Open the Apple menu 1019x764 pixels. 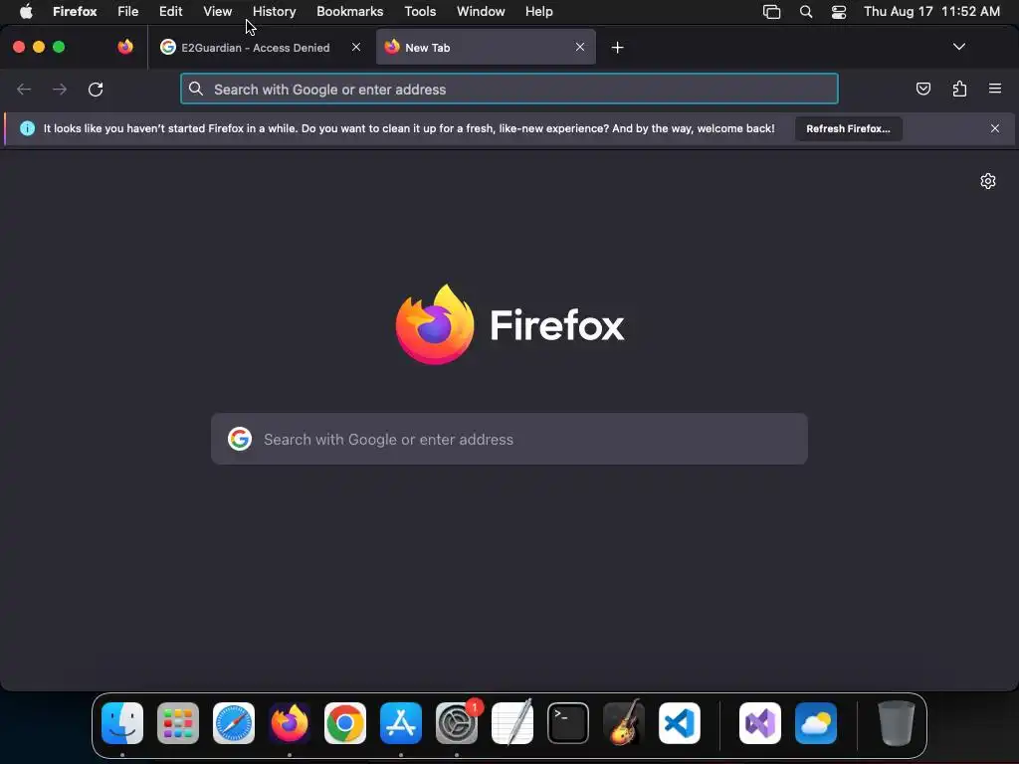[26, 12]
